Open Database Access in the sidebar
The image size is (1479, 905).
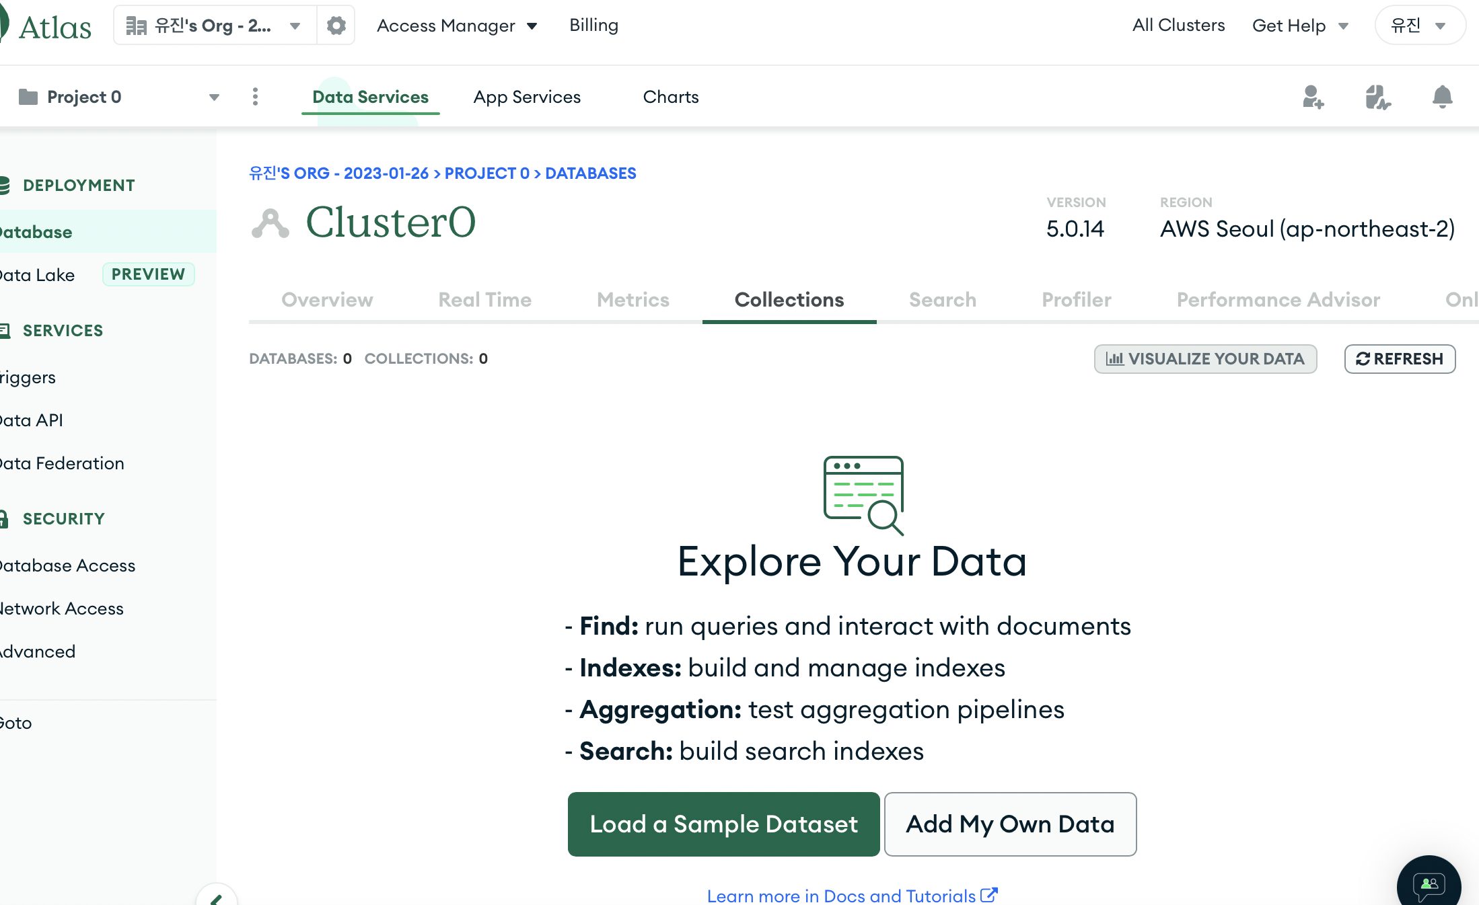point(67,565)
